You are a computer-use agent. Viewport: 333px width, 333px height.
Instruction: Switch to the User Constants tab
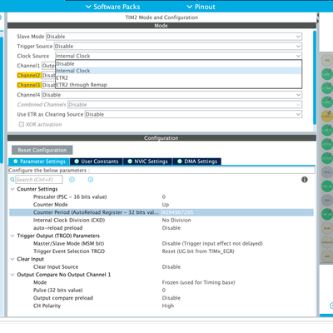click(x=97, y=162)
